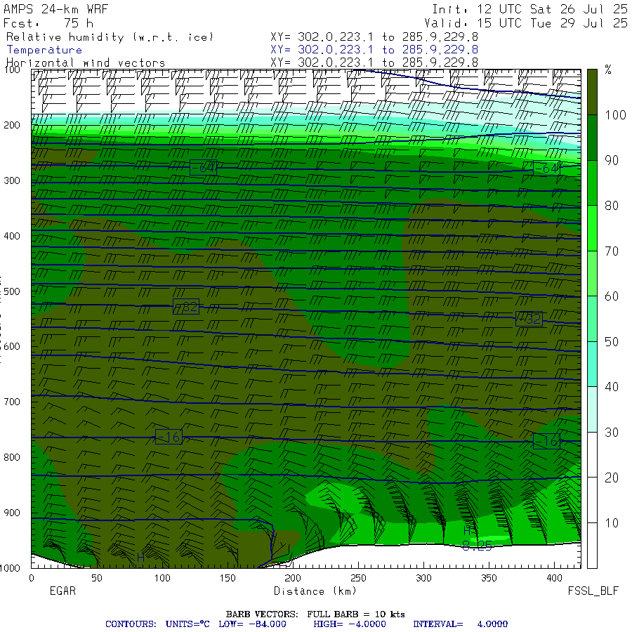Click the colorbar segment between 90 and 100
This screenshot has width=632, height=632.
592,138
